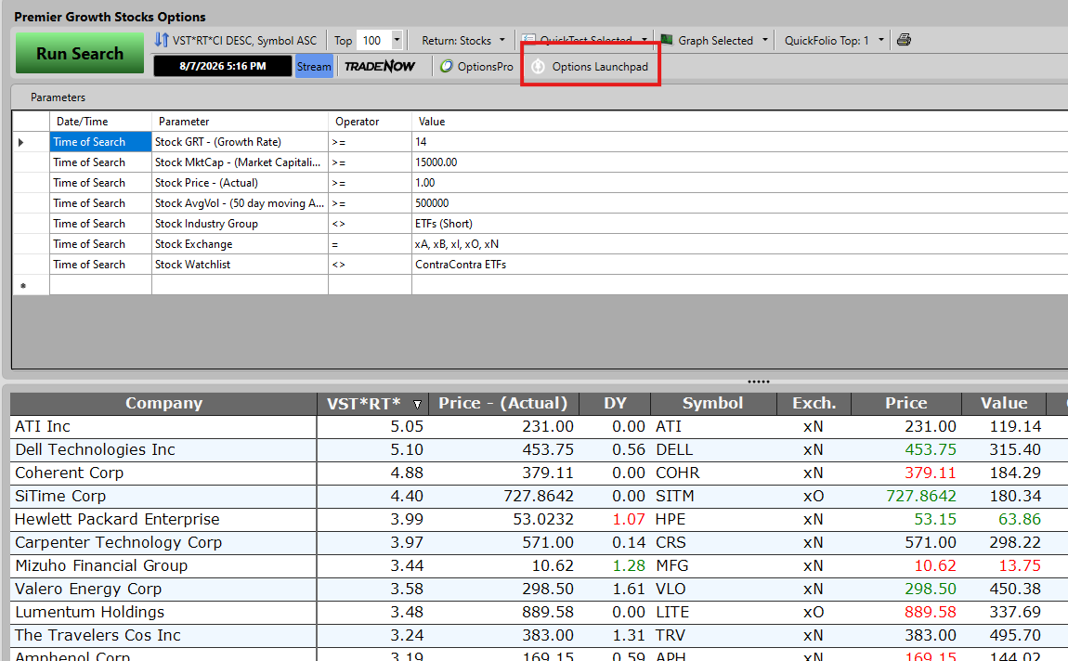1068x661 pixels.
Task: Run the search with green button
Action: pyautogui.click(x=80, y=53)
